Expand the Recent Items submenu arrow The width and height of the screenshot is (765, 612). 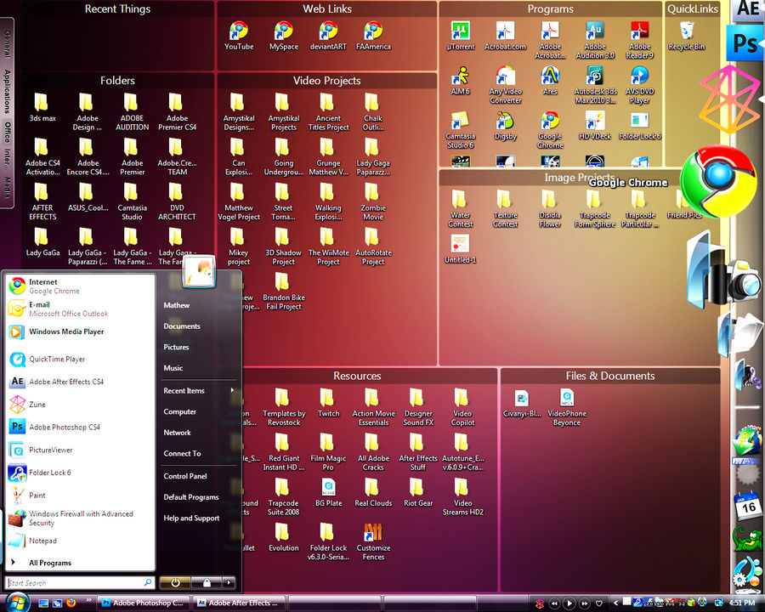232,390
